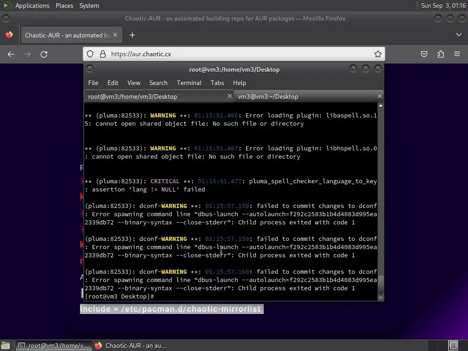Click the terminal scrollbar up arrow
This screenshot has height=351, width=468.
(381, 106)
